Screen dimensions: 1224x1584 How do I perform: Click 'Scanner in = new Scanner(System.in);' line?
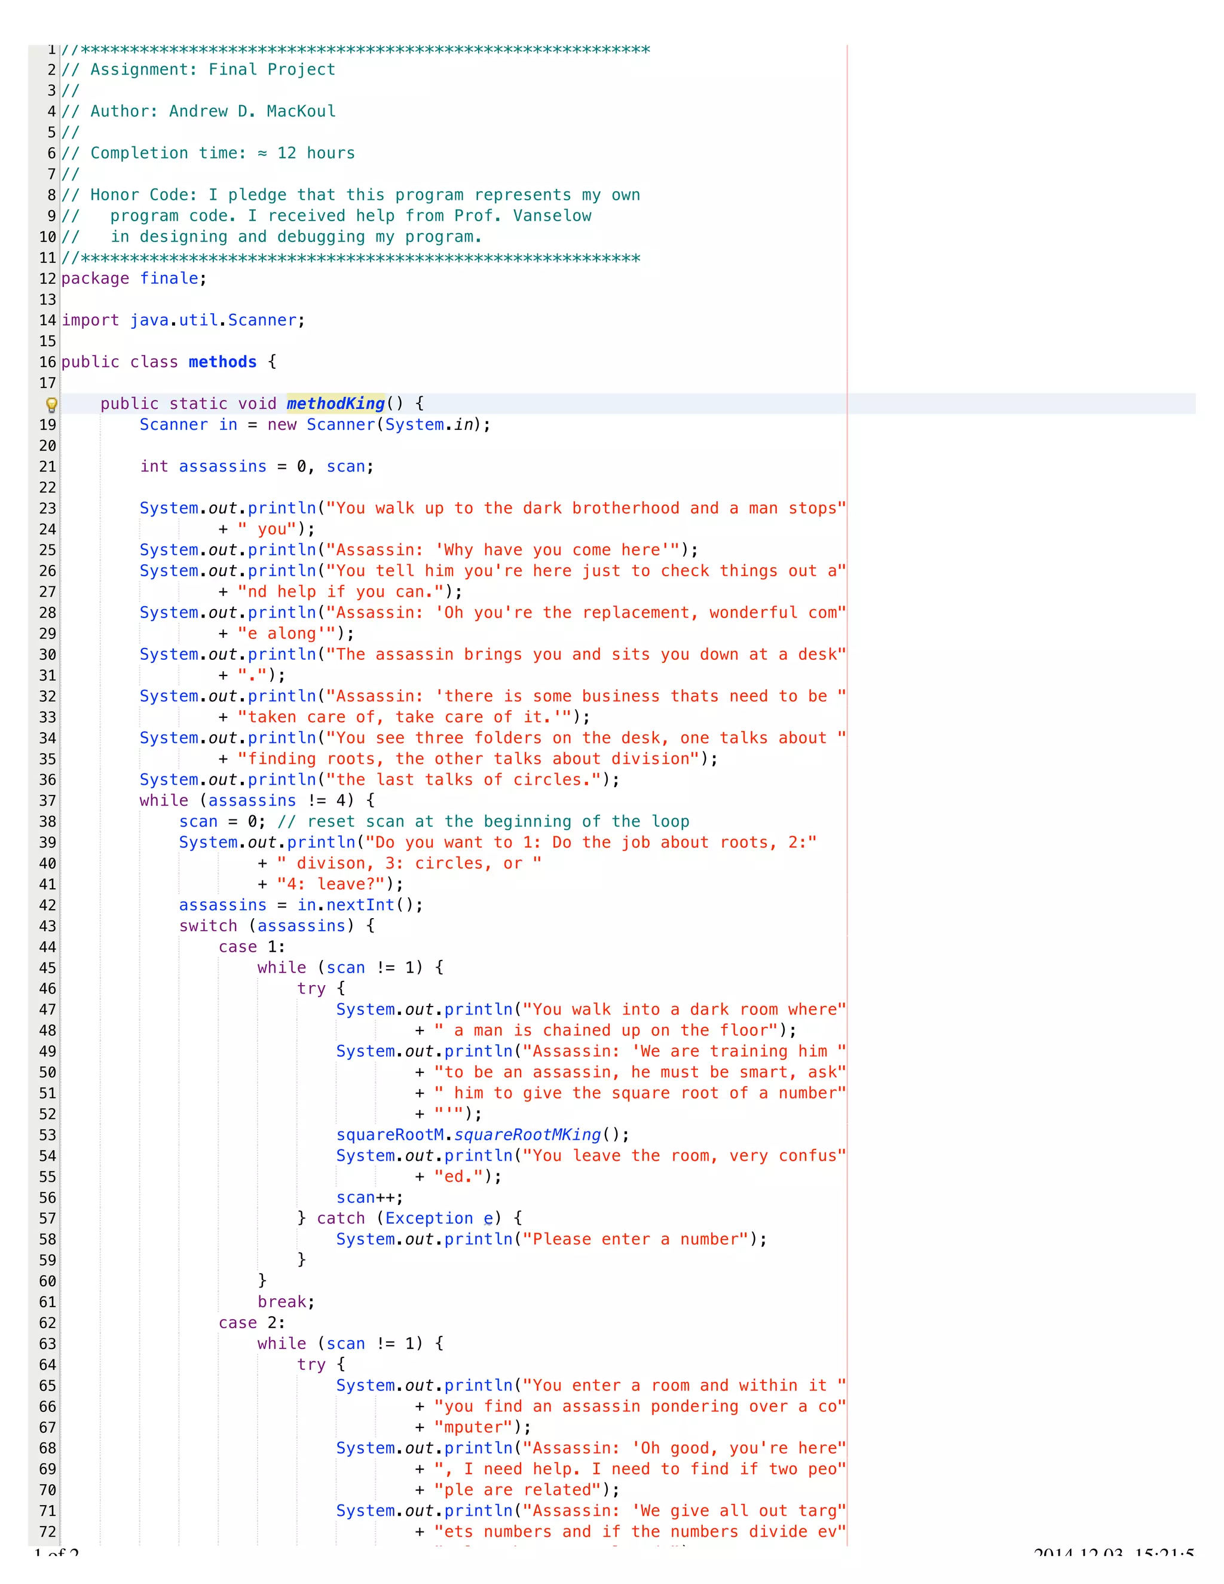316,424
